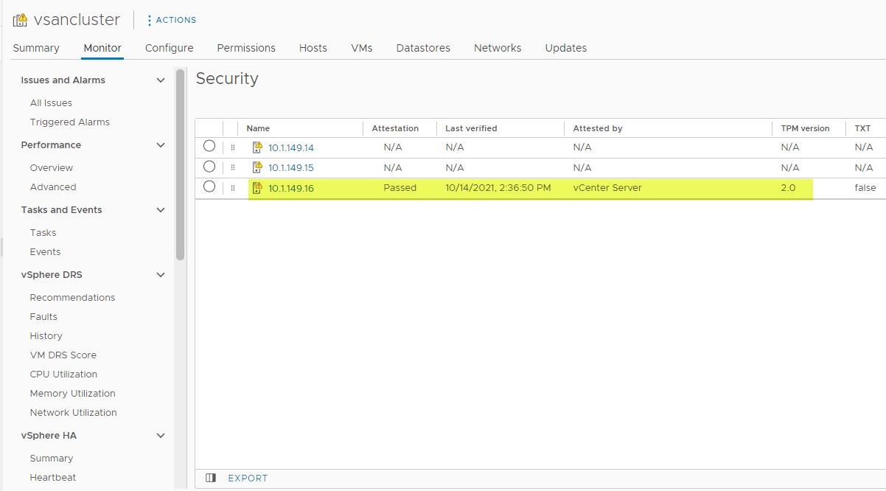Click the drag handle for row 10.1.149.14
886x491 pixels.
(x=233, y=147)
